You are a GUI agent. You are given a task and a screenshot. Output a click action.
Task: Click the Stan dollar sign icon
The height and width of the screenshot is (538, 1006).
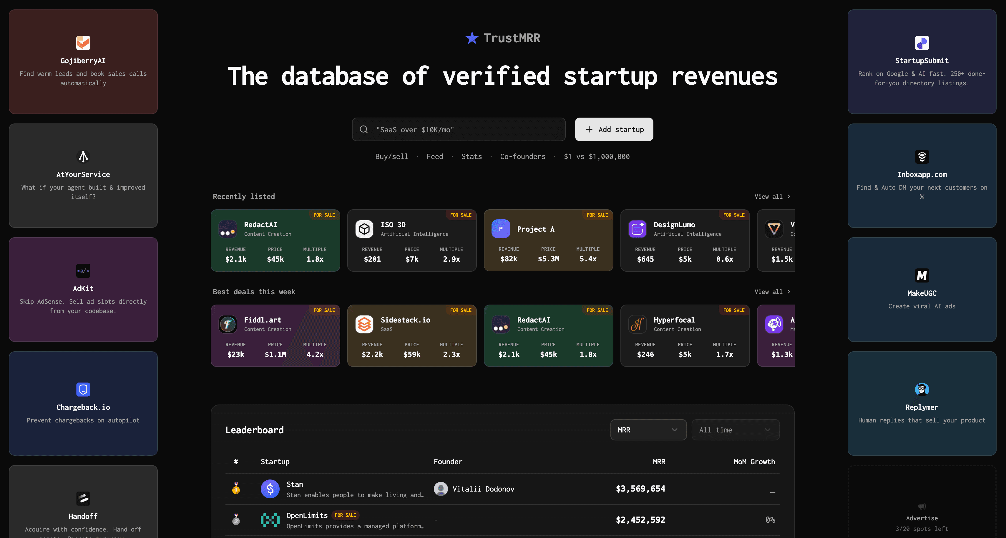click(x=270, y=489)
